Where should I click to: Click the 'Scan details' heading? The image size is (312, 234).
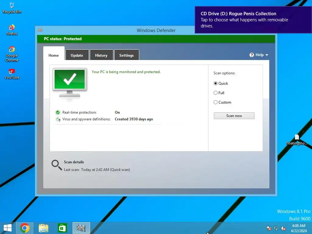click(x=74, y=162)
